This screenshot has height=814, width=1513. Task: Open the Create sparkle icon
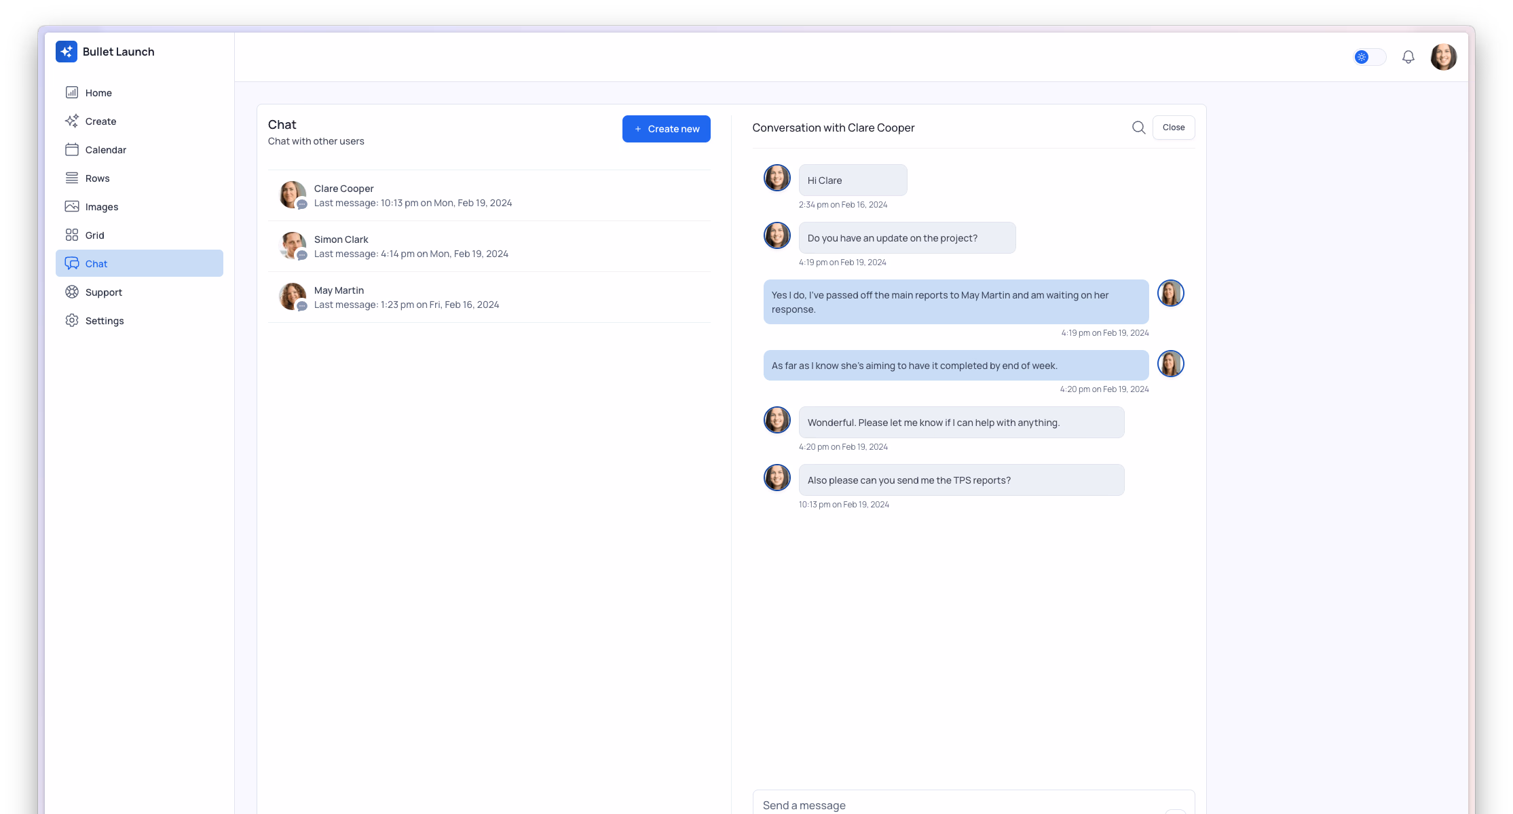coord(72,121)
